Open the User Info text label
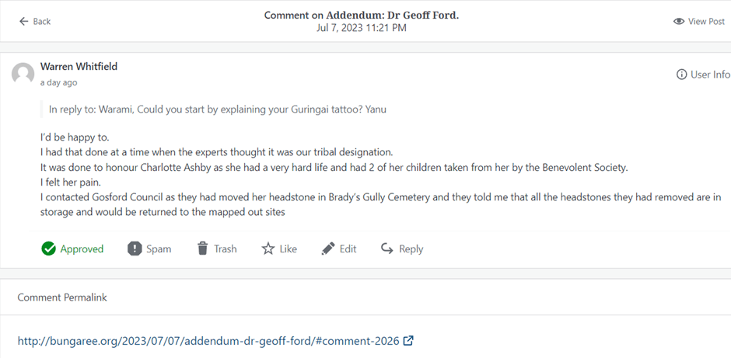Image resolution: width=731 pixels, height=358 pixels. [711, 75]
